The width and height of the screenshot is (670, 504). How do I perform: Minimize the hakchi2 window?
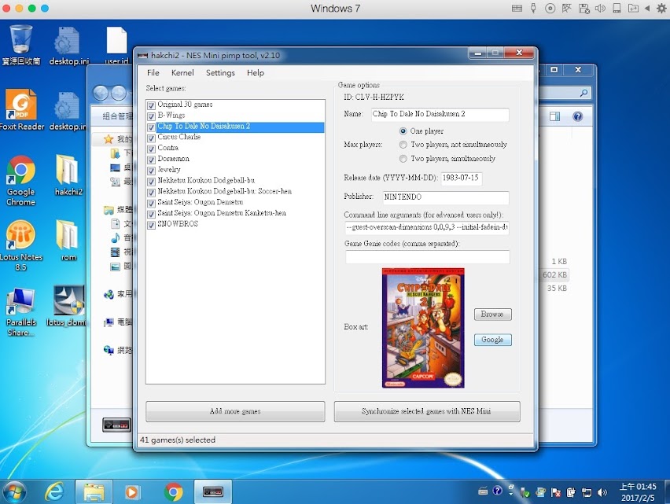click(x=478, y=53)
